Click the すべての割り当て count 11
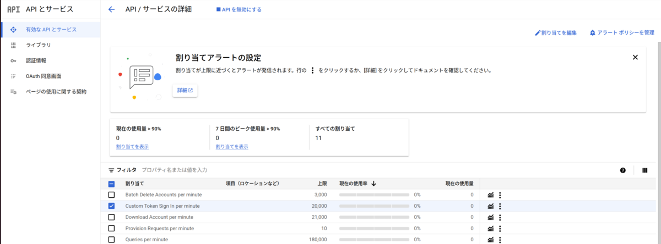The width and height of the screenshot is (661, 244). click(318, 138)
